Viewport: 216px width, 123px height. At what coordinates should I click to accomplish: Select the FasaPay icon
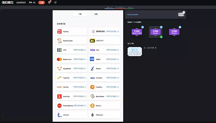pyautogui.click(x=92, y=87)
